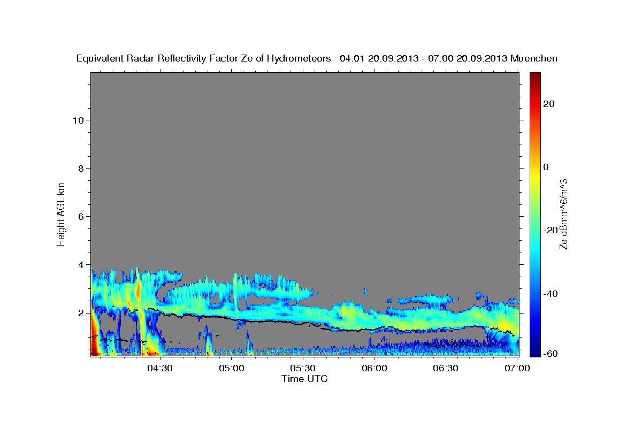
Task: Click the date range '04:01 20.09.2013 - 07:00 20.09.2013 Muenchen'
Action: point(449,58)
